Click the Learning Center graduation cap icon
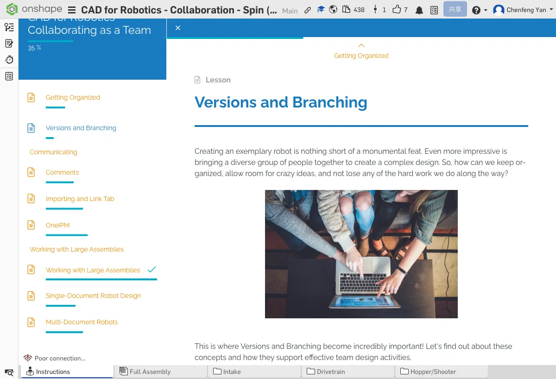The width and height of the screenshot is (556, 379). 321,10
